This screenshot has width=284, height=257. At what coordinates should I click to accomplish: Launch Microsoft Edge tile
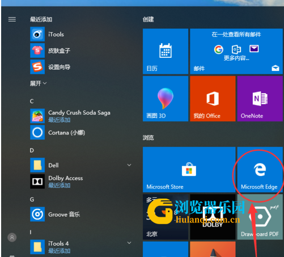pyautogui.click(x=260, y=170)
